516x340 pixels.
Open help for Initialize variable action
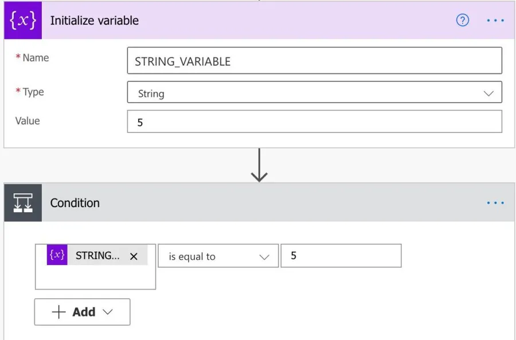coord(462,20)
